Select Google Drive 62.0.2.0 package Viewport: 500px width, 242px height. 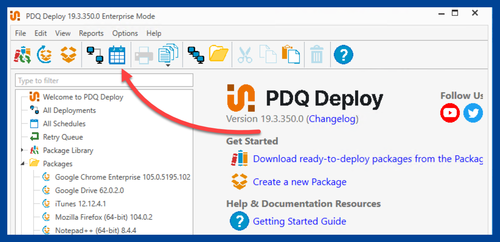[x=90, y=190]
